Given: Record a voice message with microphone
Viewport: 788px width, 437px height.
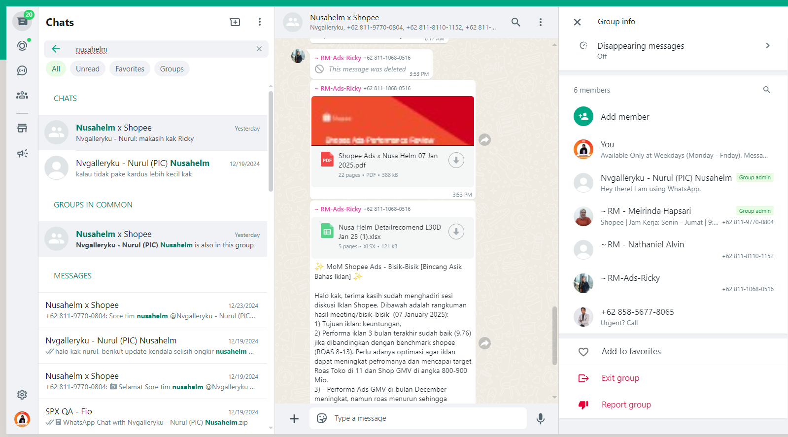Looking at the screenshot, I should tap(541, 418).
